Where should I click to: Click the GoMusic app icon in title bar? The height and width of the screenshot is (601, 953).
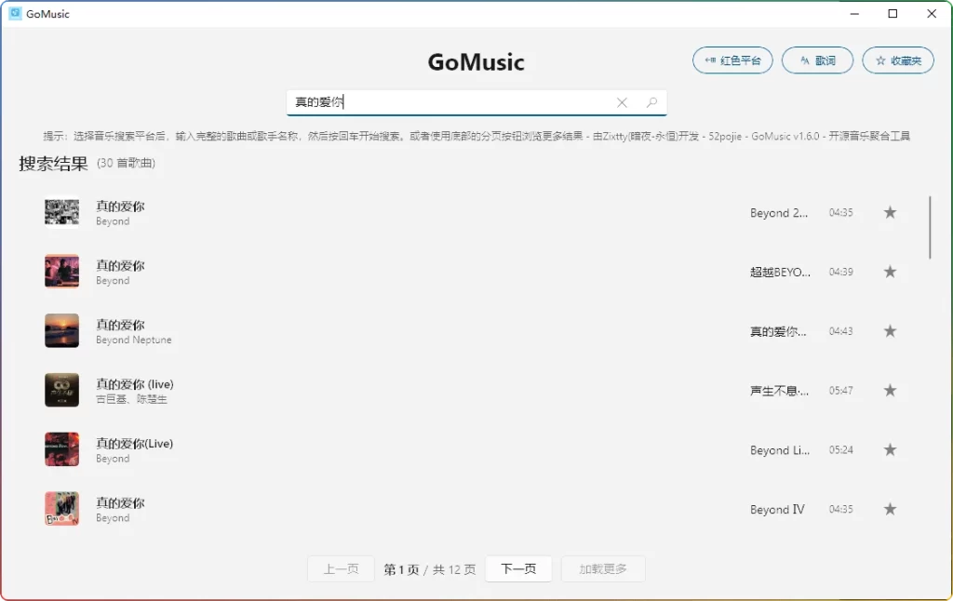pyautogui.click(x=15, y=13)
